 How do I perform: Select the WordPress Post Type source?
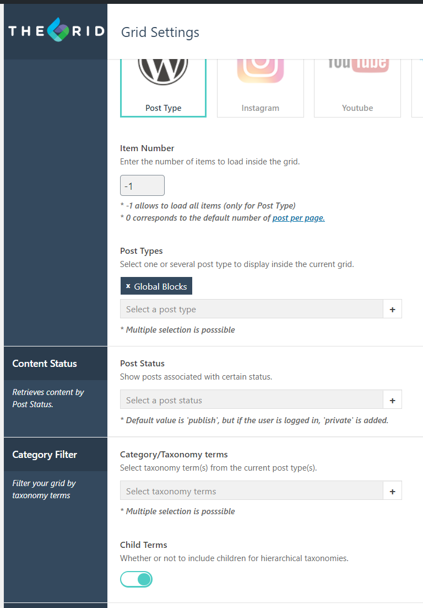click(164, 88)
